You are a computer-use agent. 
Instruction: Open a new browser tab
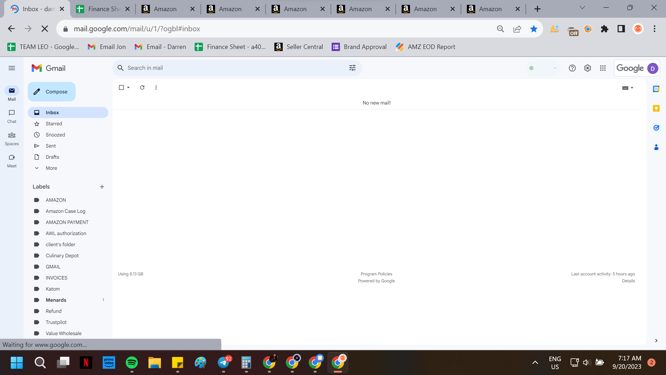pyautogui.click(x=537, y=9)
